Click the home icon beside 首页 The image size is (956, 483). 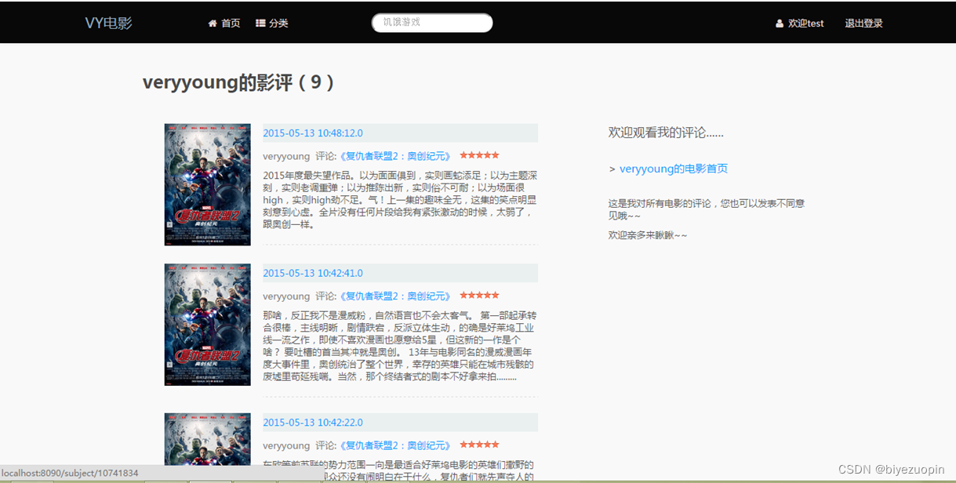(213, 24)
